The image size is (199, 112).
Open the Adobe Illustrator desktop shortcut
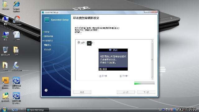point(5,83)
